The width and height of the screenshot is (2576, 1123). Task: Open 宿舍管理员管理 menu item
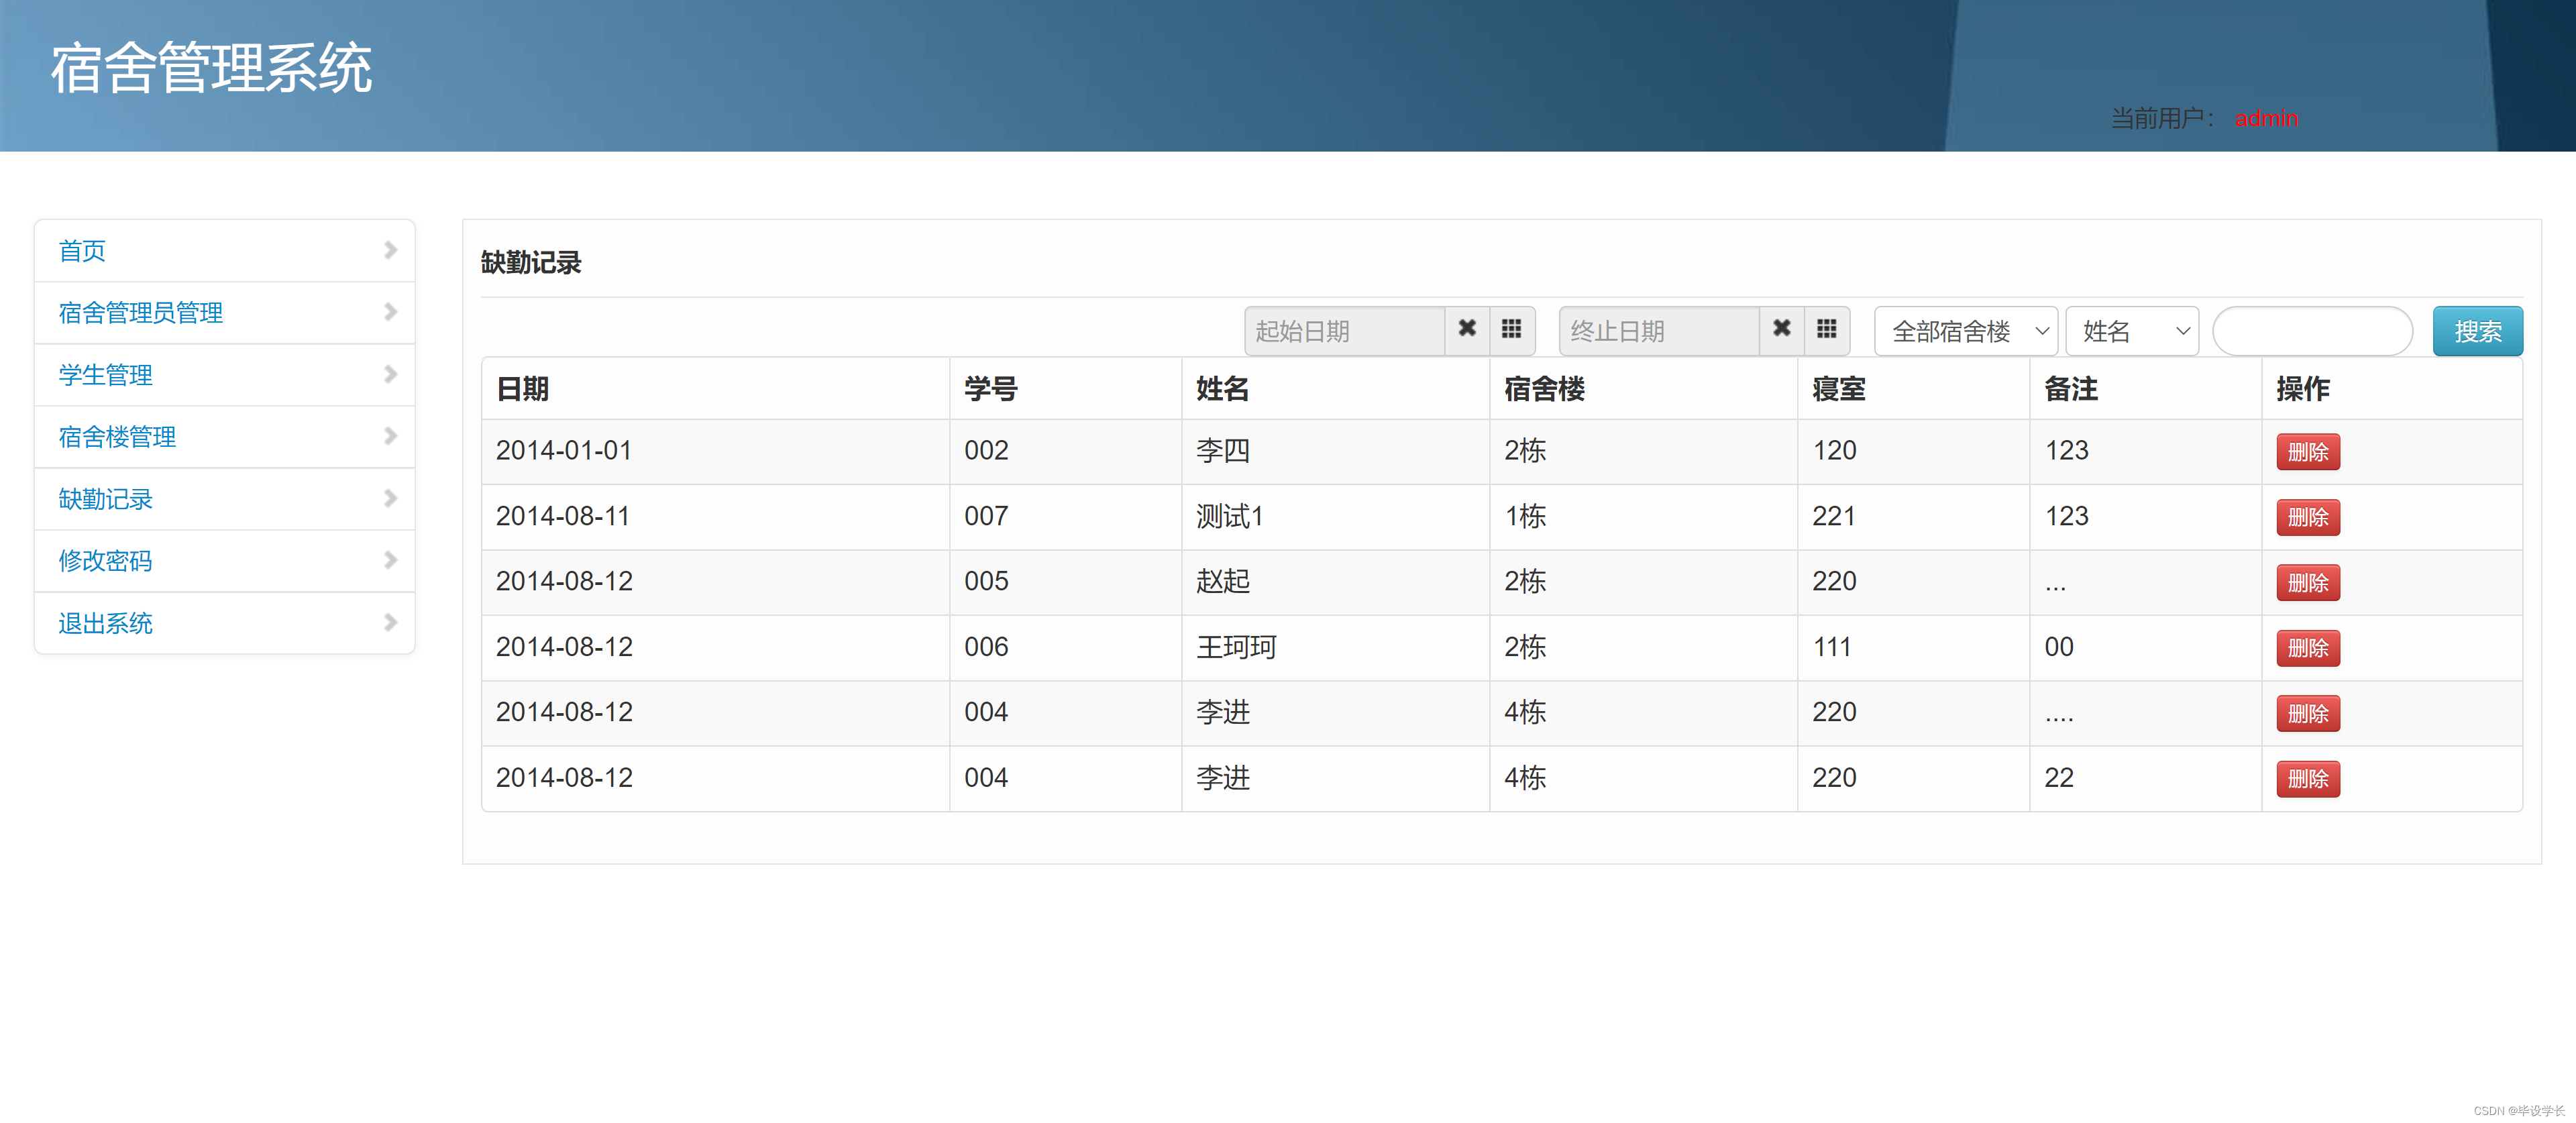tap(141, 313)
